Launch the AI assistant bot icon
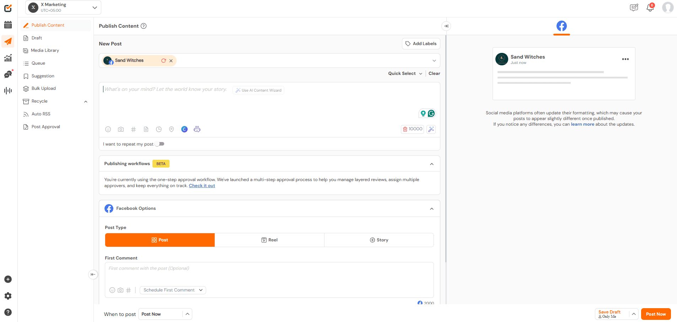 point(197,129)
